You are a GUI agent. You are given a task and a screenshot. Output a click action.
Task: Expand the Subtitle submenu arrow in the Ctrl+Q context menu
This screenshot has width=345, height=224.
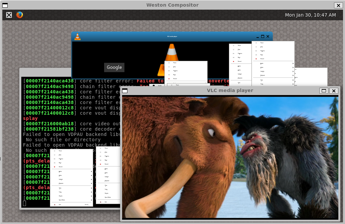coord(91,179)
